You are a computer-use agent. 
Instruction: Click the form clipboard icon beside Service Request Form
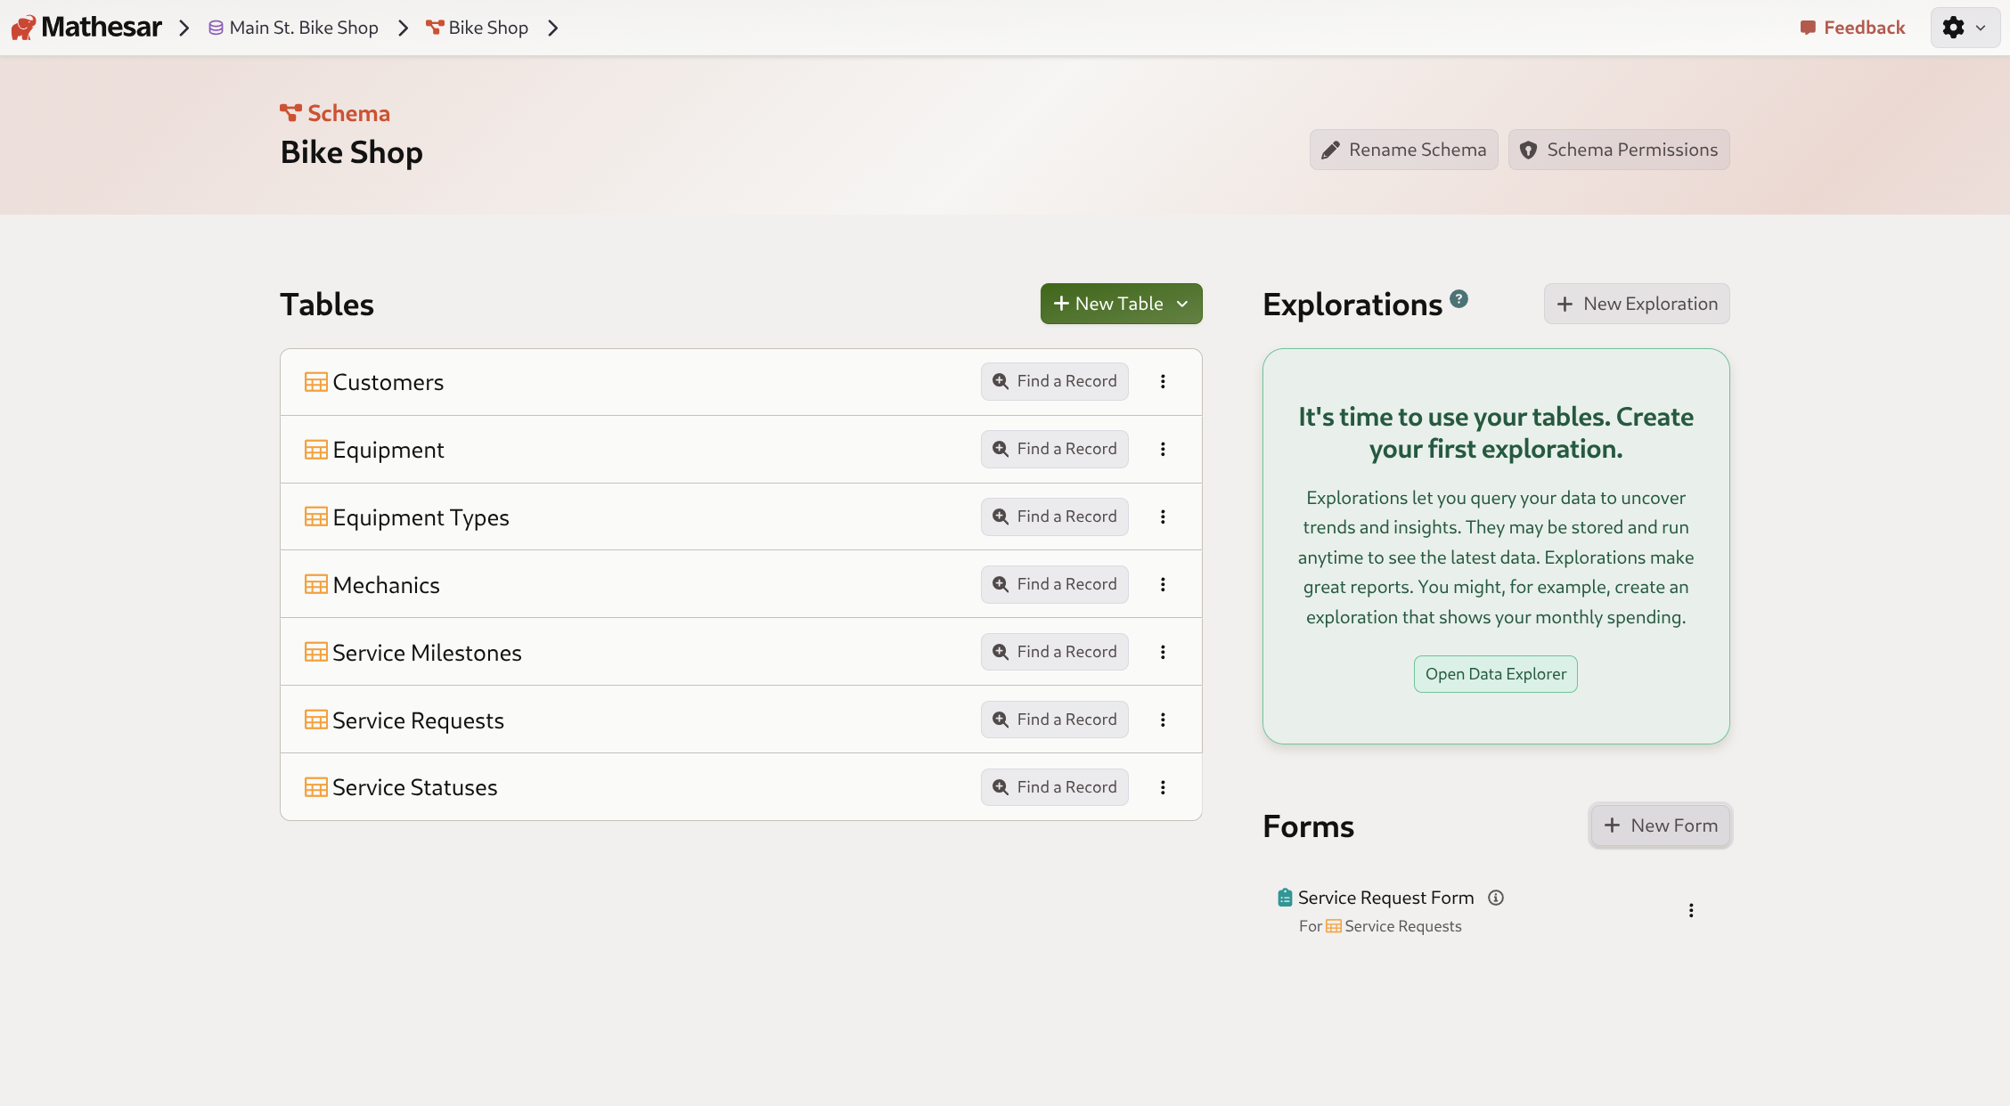[x=1284, y=898]
